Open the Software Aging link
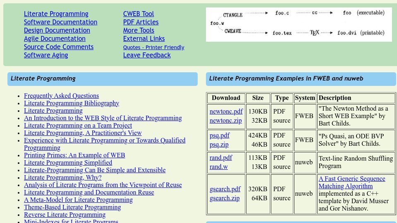 click(46, 55)
